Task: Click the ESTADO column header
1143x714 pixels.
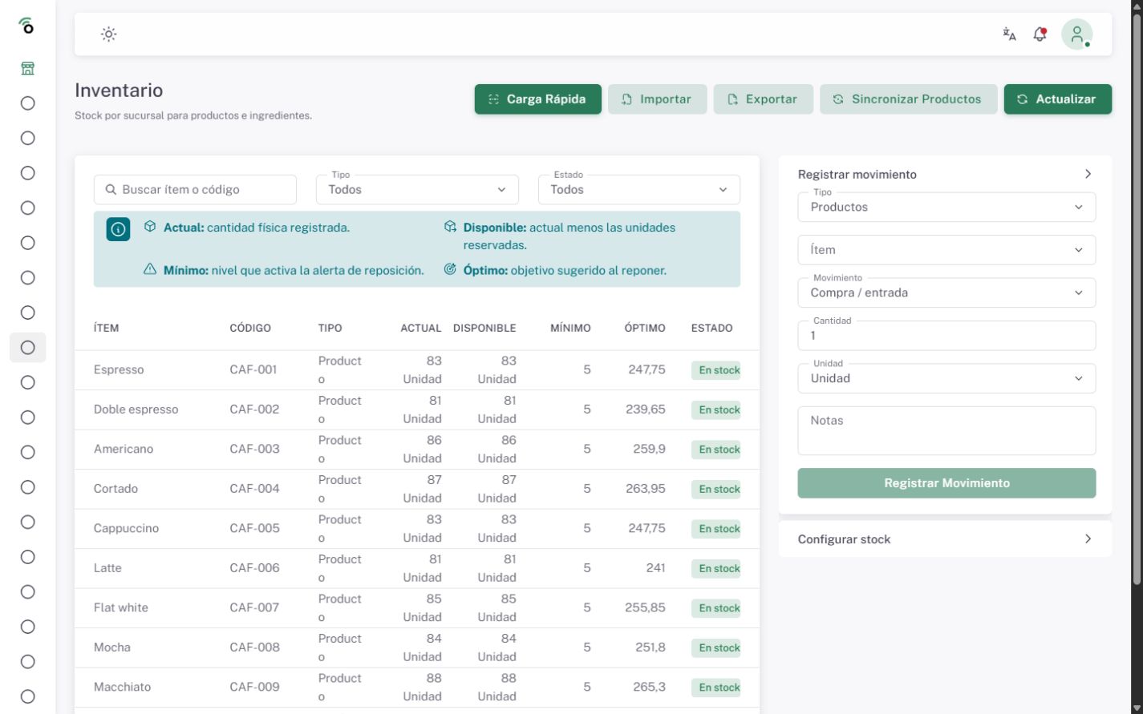Action: click(711, 328)
